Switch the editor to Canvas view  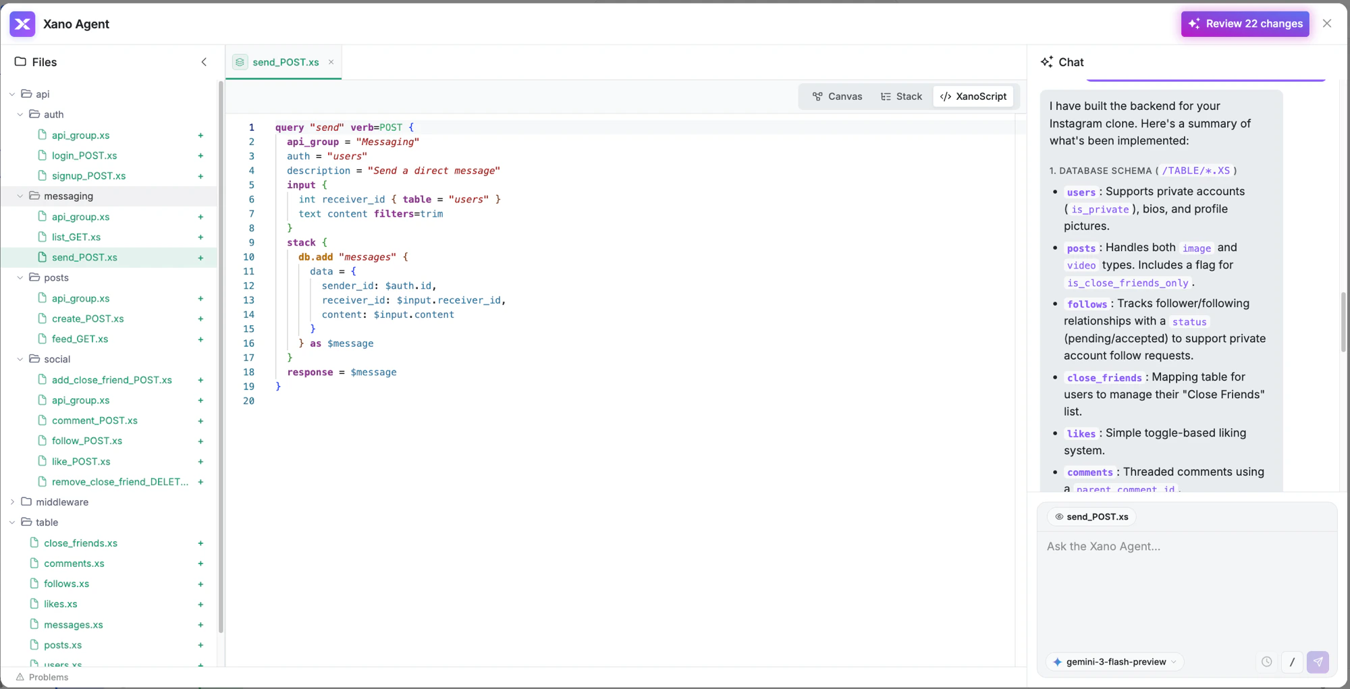point(837,96)
